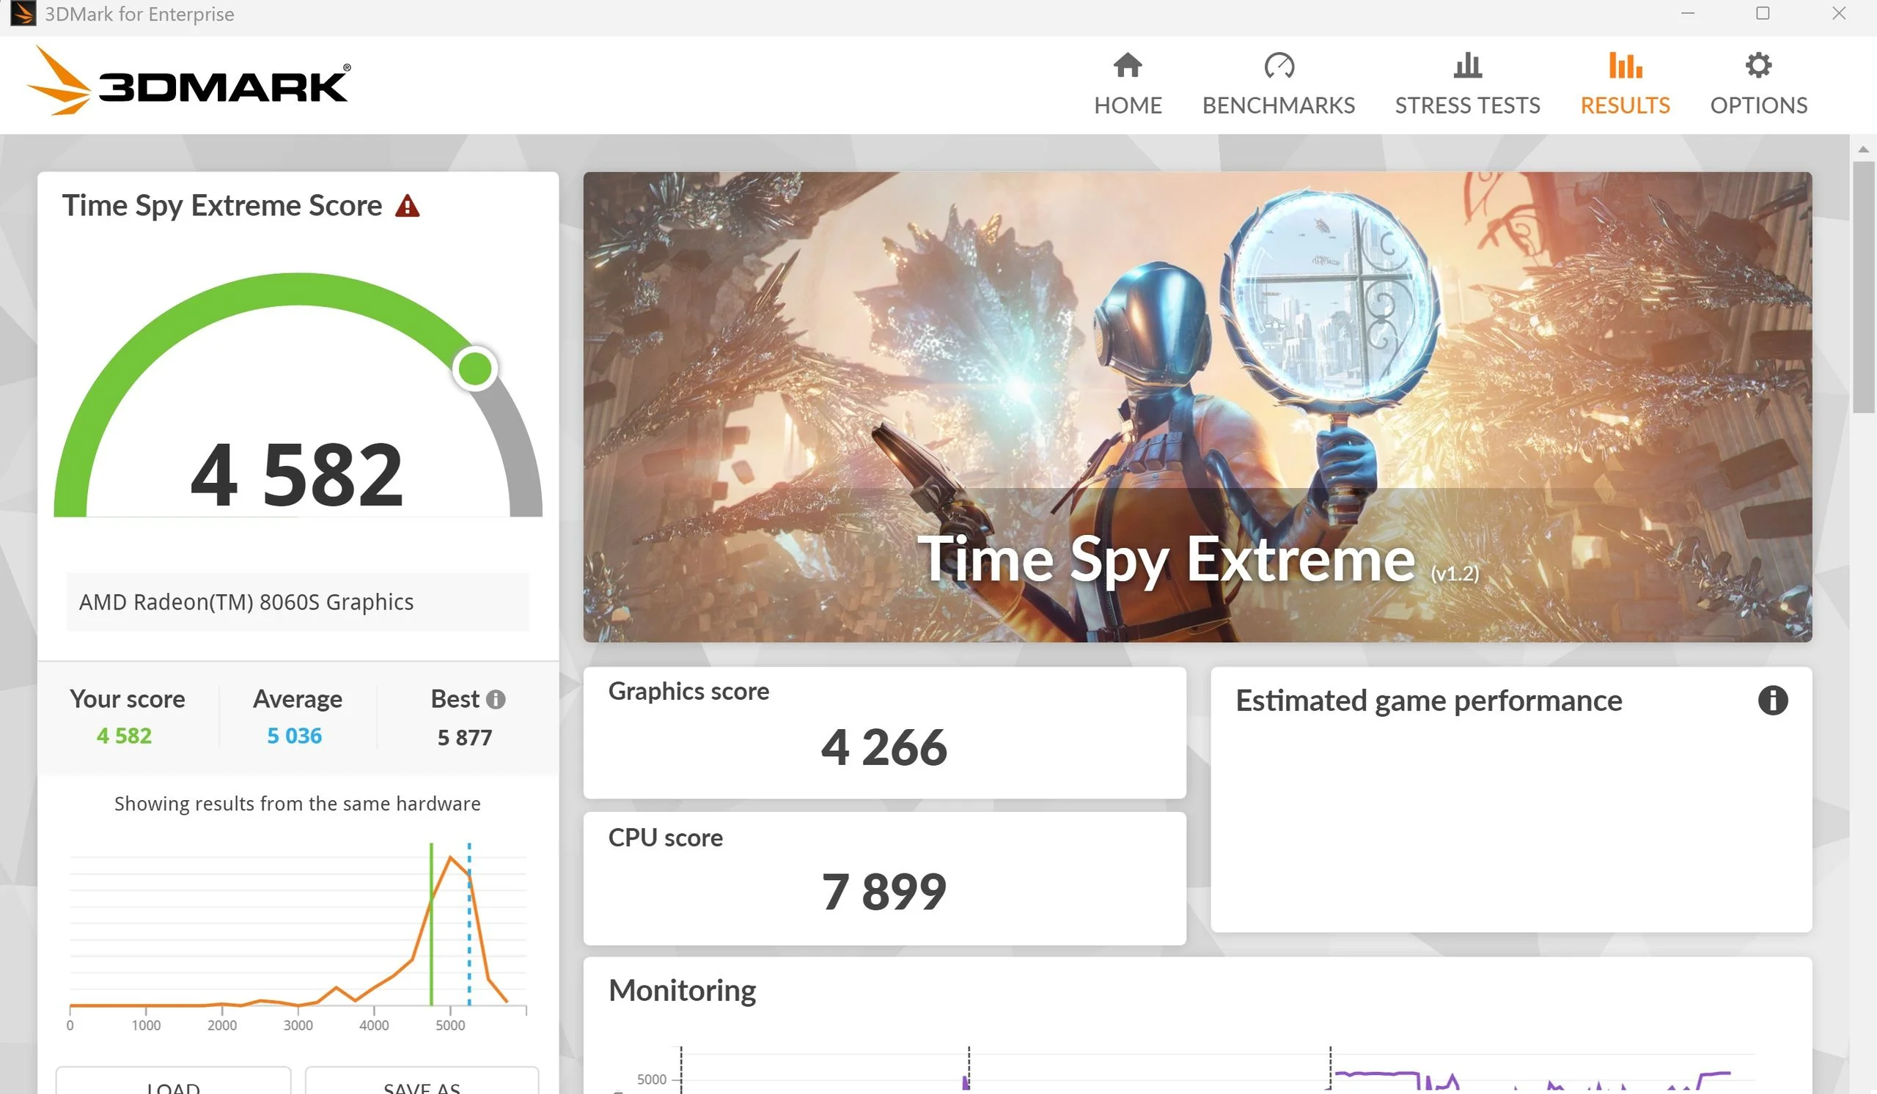
Task: Click the scroll up arrow at top right
Action: [x=1862, y=149]
